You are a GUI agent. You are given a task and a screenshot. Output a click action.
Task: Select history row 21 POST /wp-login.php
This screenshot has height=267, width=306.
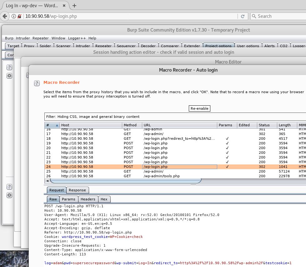(x=175, y=153)
